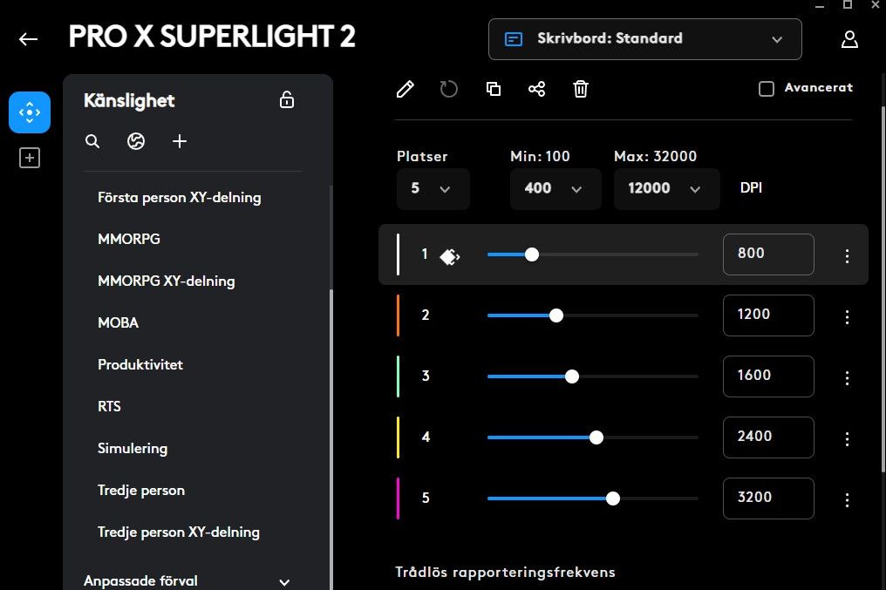Select the MOBA preset
Image resolution: width=886 pixels, height=590 pixels.
pyautogui.click(x=118, y=323)
